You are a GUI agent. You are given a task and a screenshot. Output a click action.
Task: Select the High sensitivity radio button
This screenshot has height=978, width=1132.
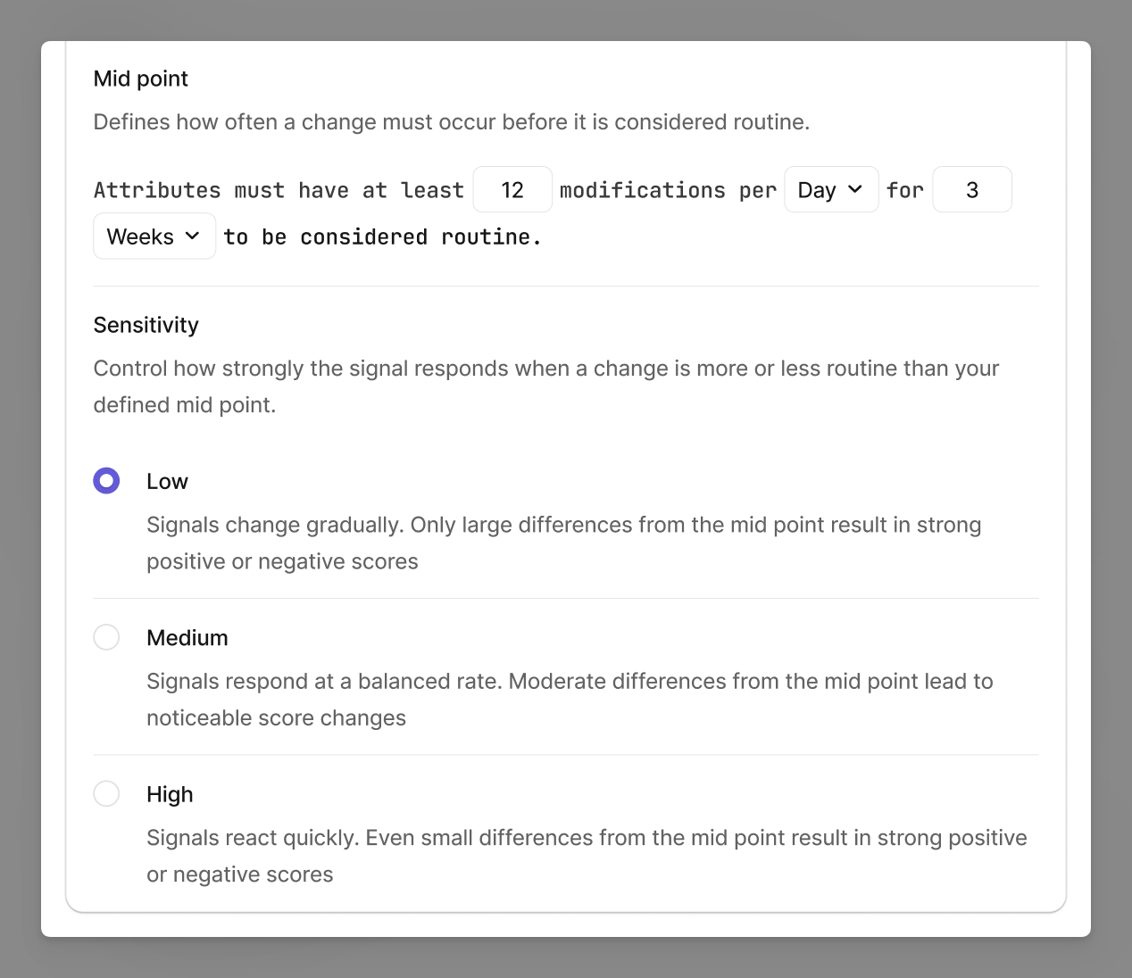(x=106, y=793)
